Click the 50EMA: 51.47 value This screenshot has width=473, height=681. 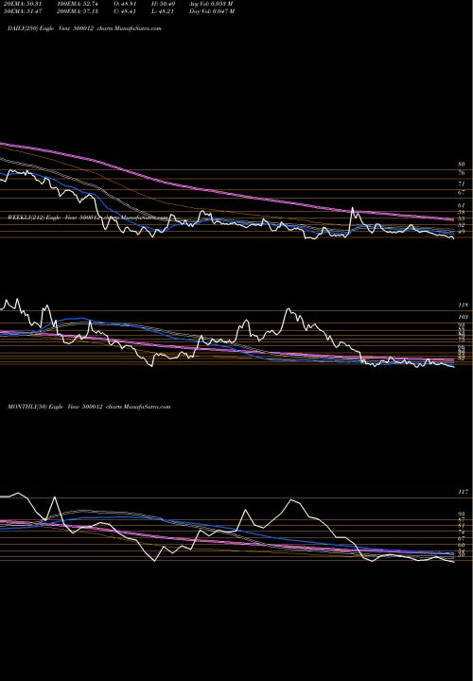[21, 11]
